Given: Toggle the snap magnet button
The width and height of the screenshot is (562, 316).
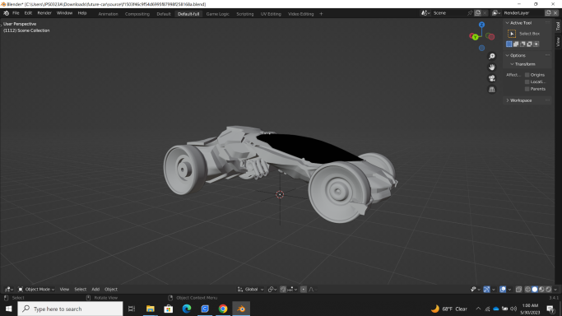Looking at the screenshot, I should (283, 290).
